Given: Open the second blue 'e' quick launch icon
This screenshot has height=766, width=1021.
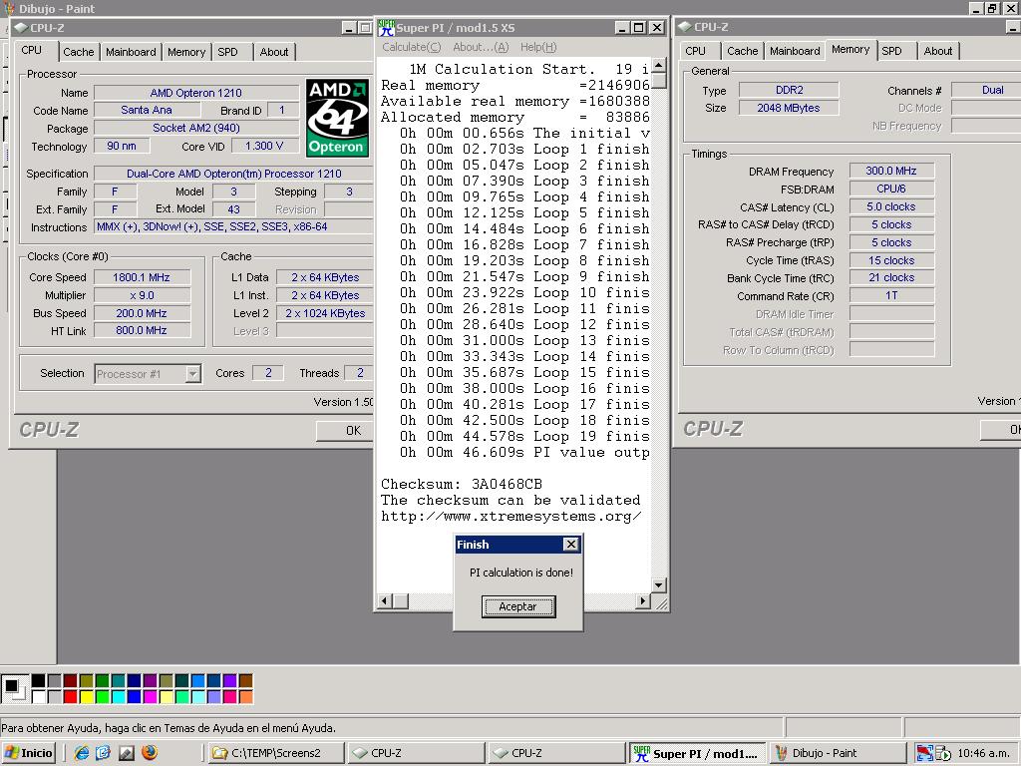Looking at the screenshot, I should [x=103, y=753].
